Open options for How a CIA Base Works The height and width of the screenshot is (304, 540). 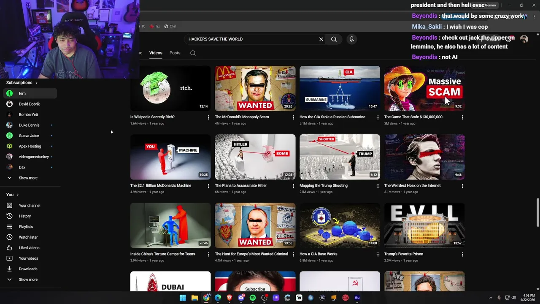click(378, 254)
